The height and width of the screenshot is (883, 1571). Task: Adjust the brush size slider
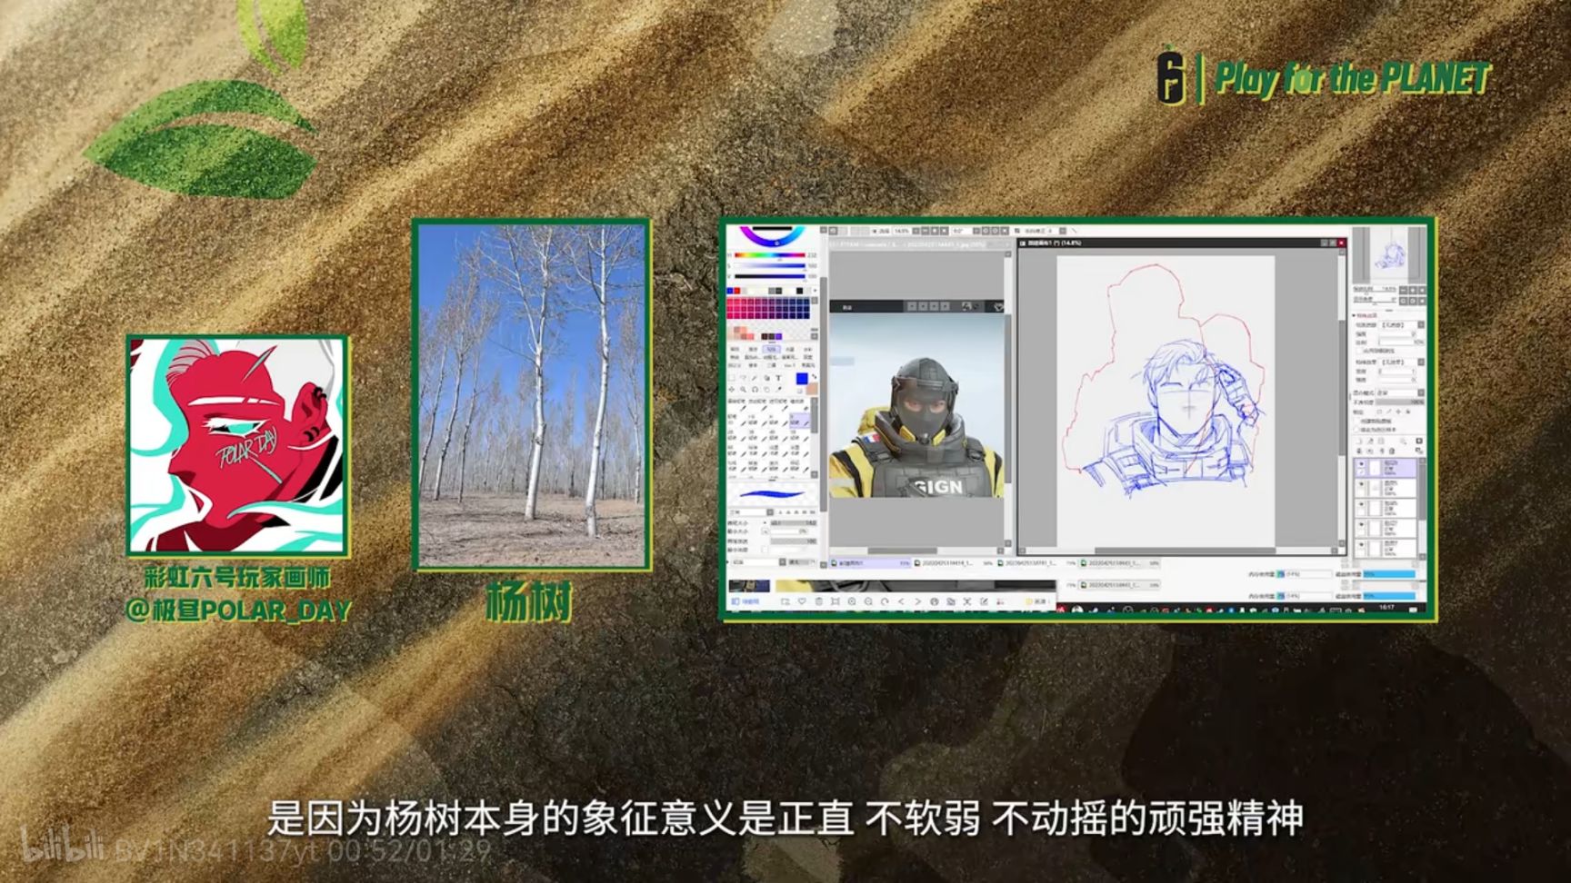[793, 522]
